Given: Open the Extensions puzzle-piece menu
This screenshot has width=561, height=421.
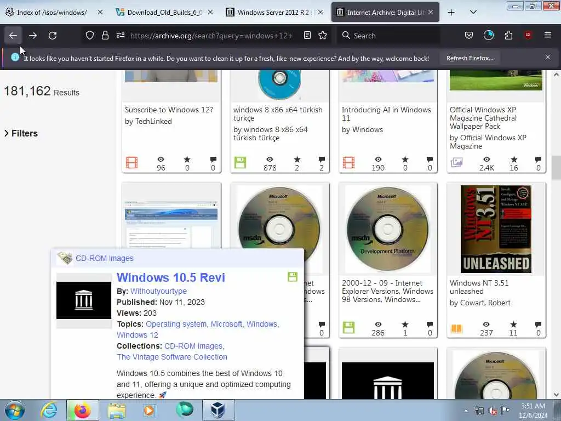Looking at the screenshot, I should (x=508, y=36).
